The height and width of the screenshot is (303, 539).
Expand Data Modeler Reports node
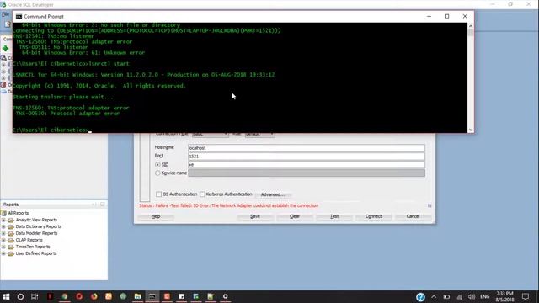coord(3,233)
